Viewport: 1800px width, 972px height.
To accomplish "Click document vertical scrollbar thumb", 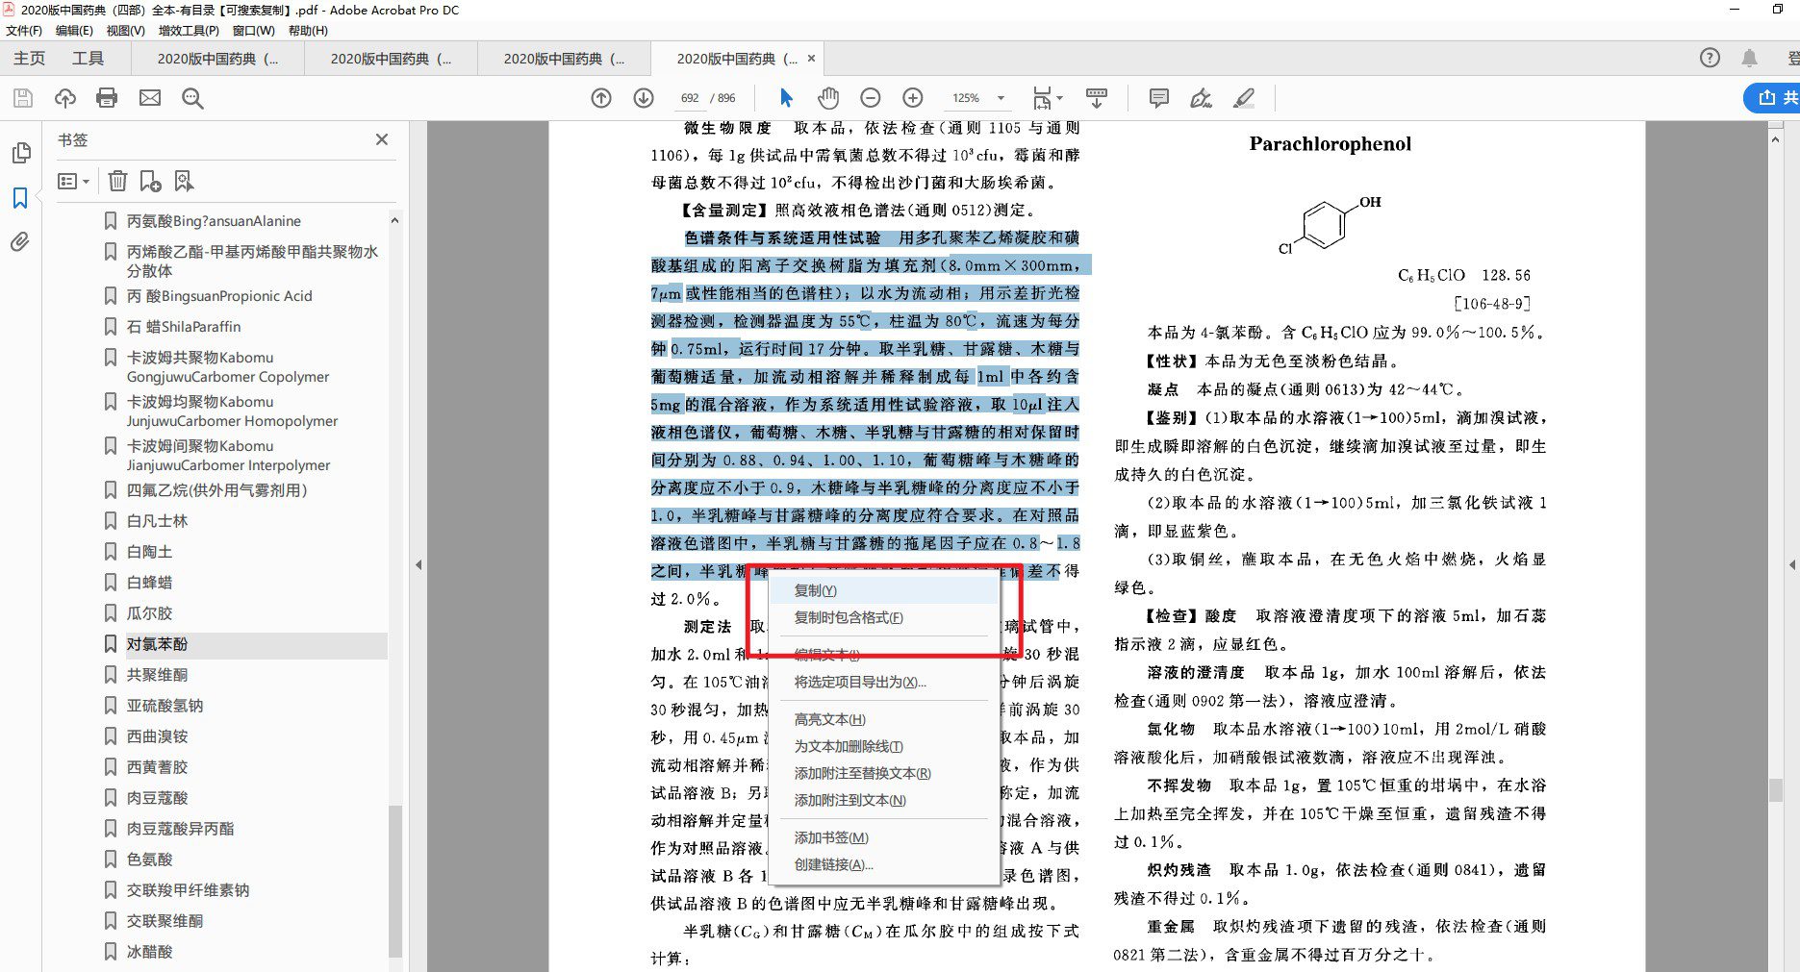I will pyautogui.click(x=1776, y=789).
